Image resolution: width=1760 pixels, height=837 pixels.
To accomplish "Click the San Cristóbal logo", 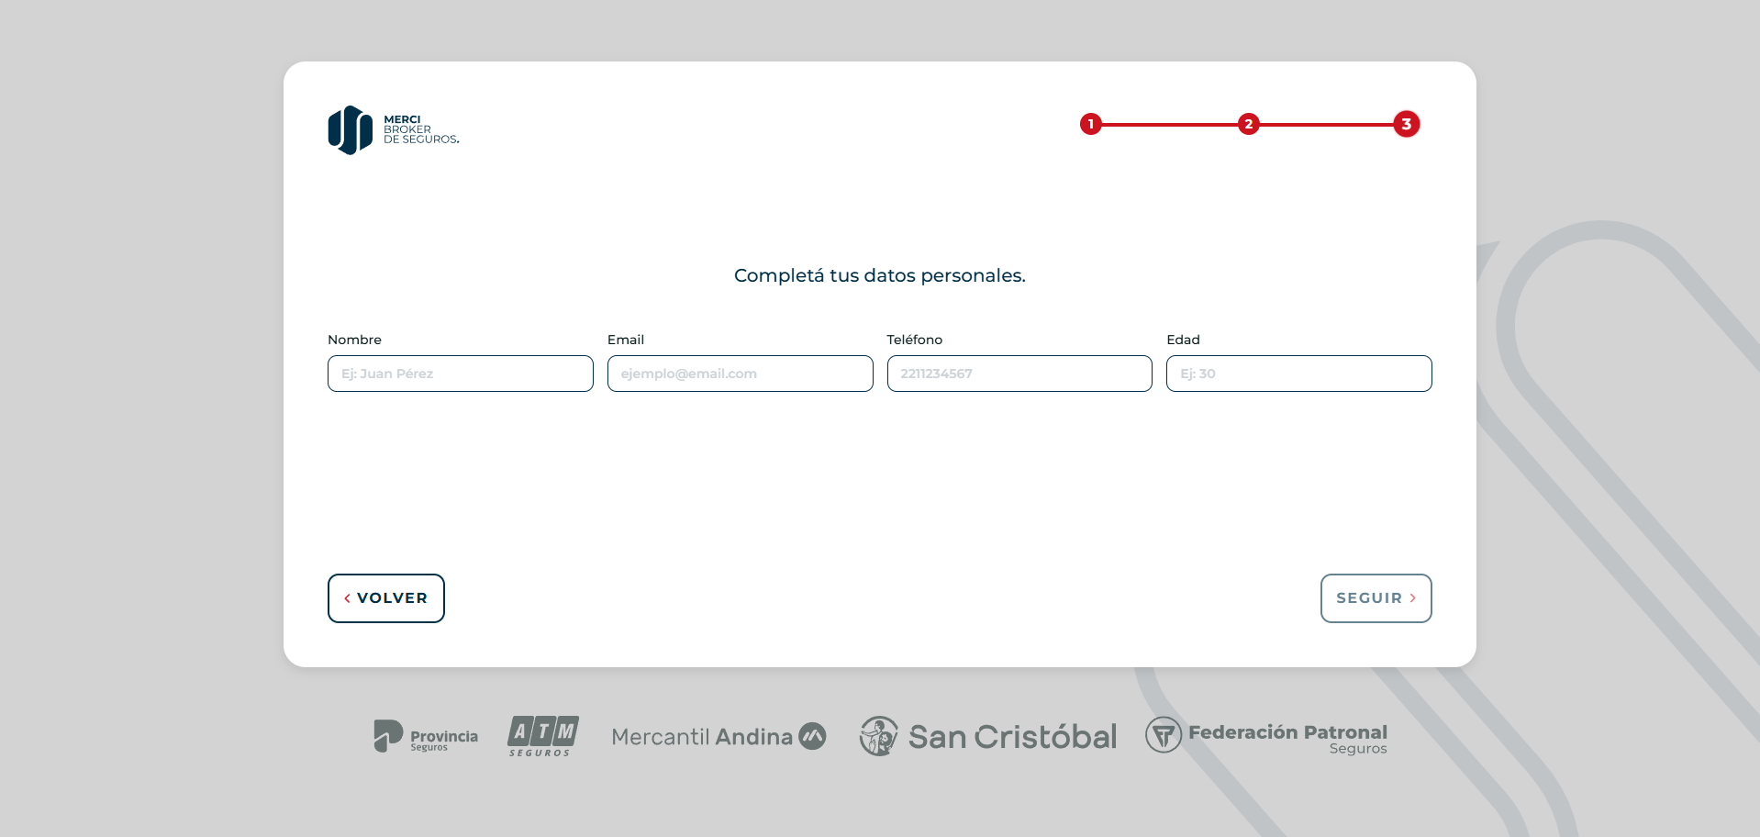I will (x=988, y=736).
